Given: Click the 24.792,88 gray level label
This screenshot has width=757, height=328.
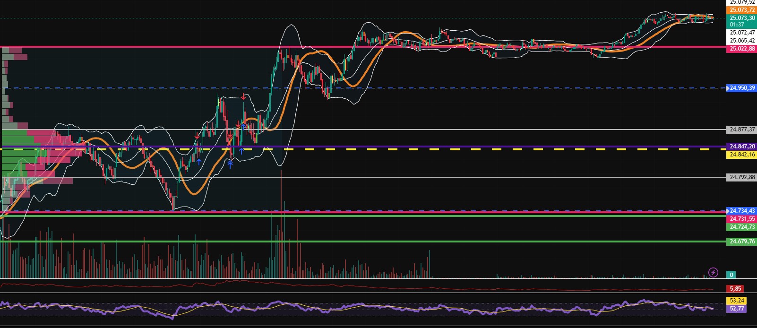Looking at the screenshot, I should tap(741, 177).
